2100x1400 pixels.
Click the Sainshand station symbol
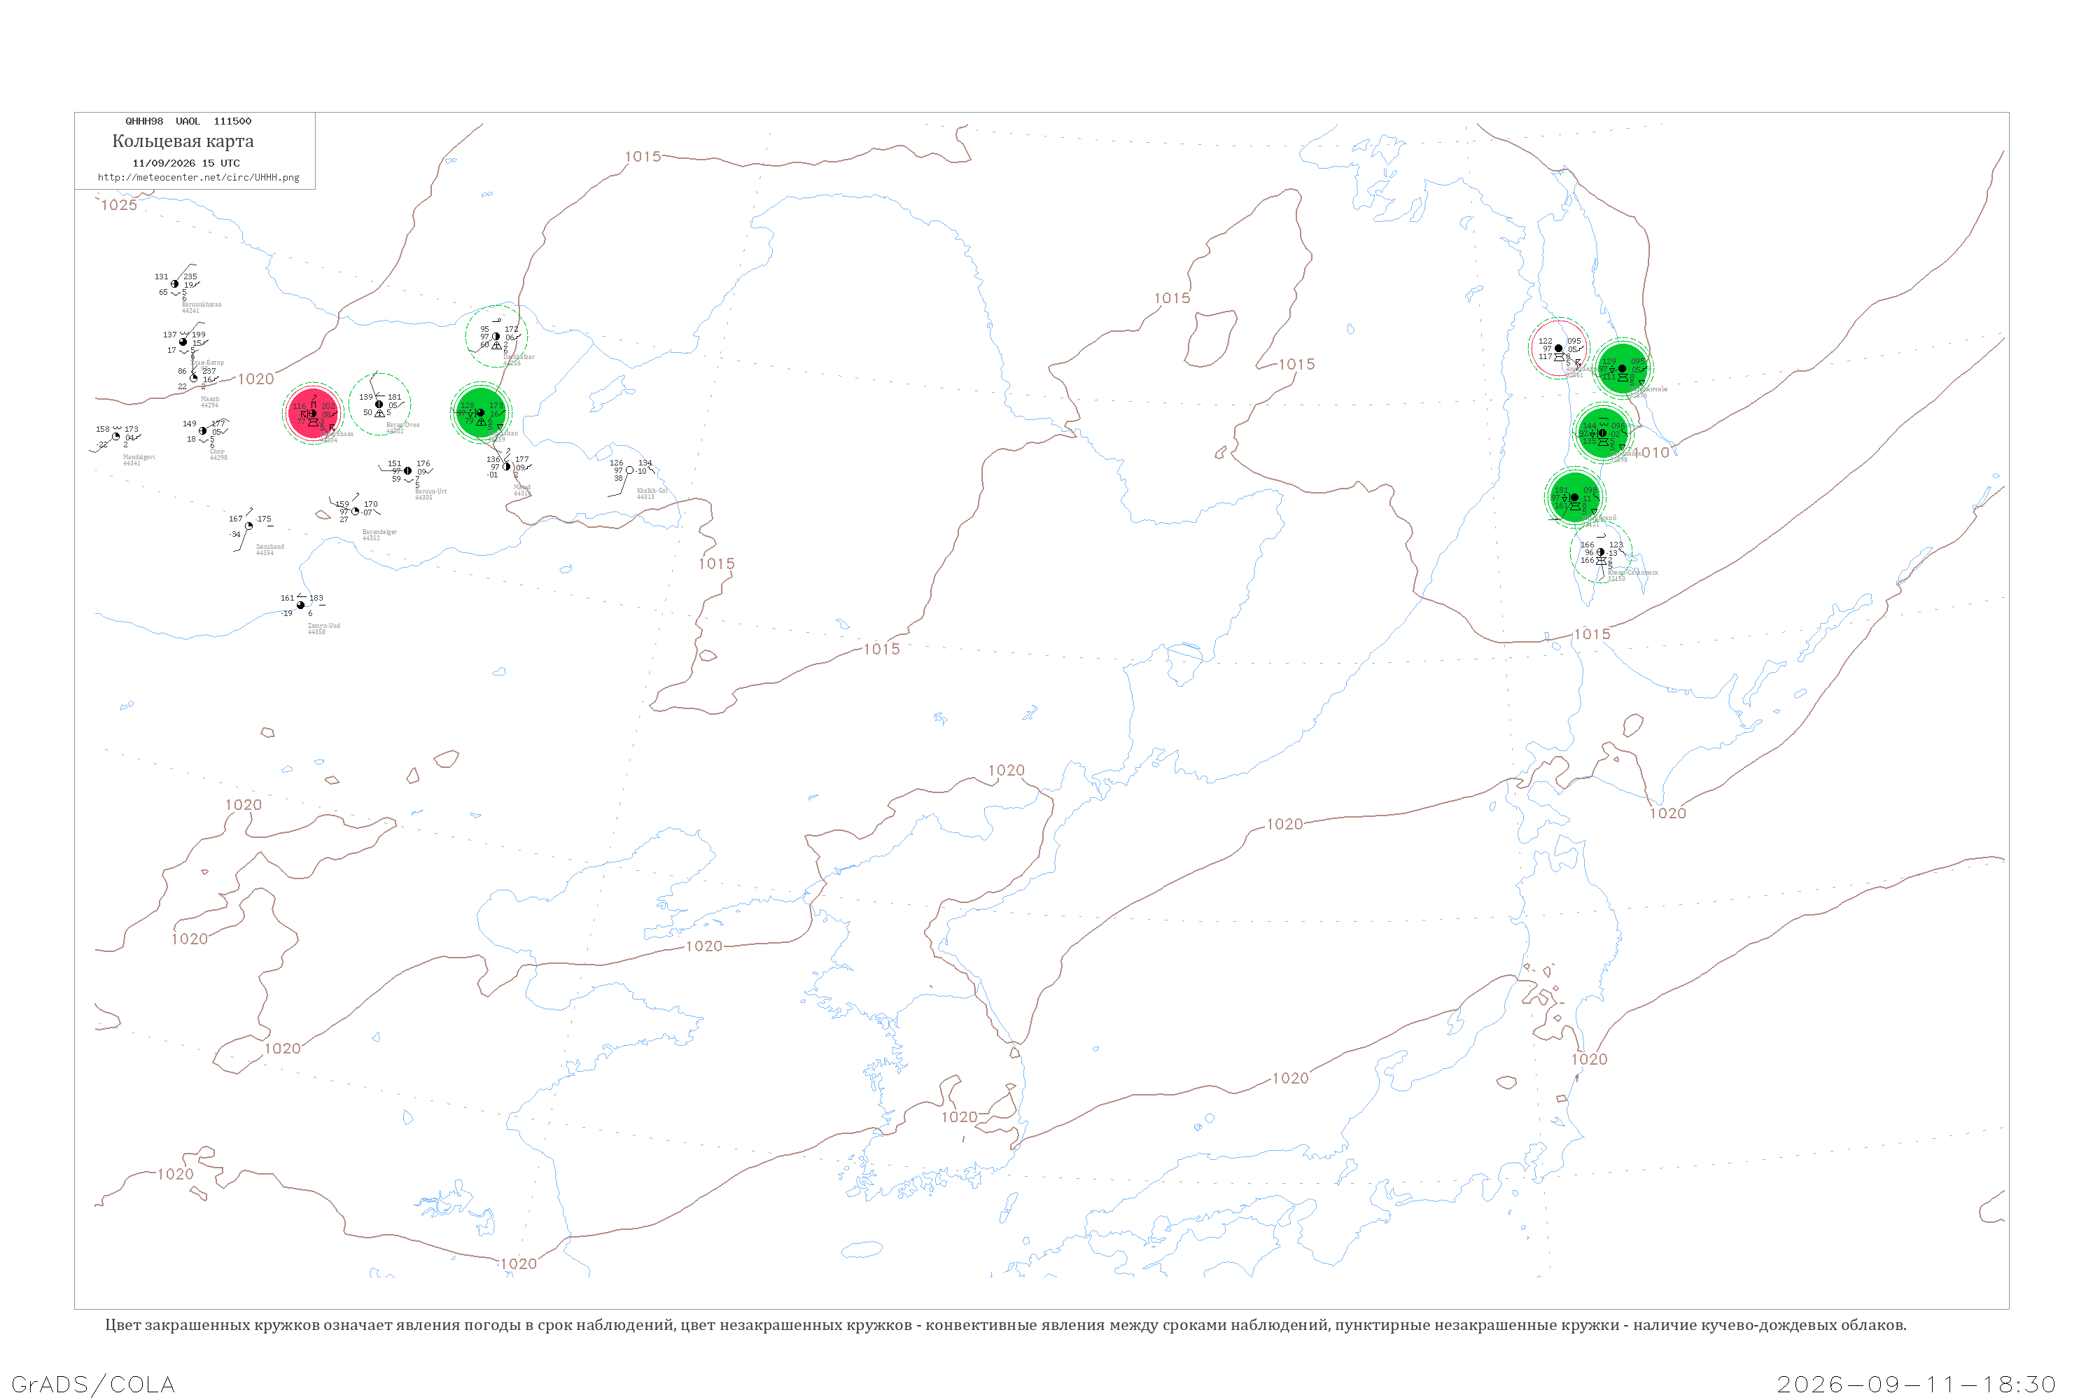click(x=249, y=526)
